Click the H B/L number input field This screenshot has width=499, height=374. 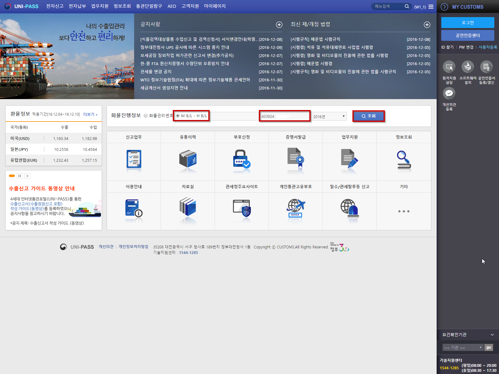[x=284, y=116]
